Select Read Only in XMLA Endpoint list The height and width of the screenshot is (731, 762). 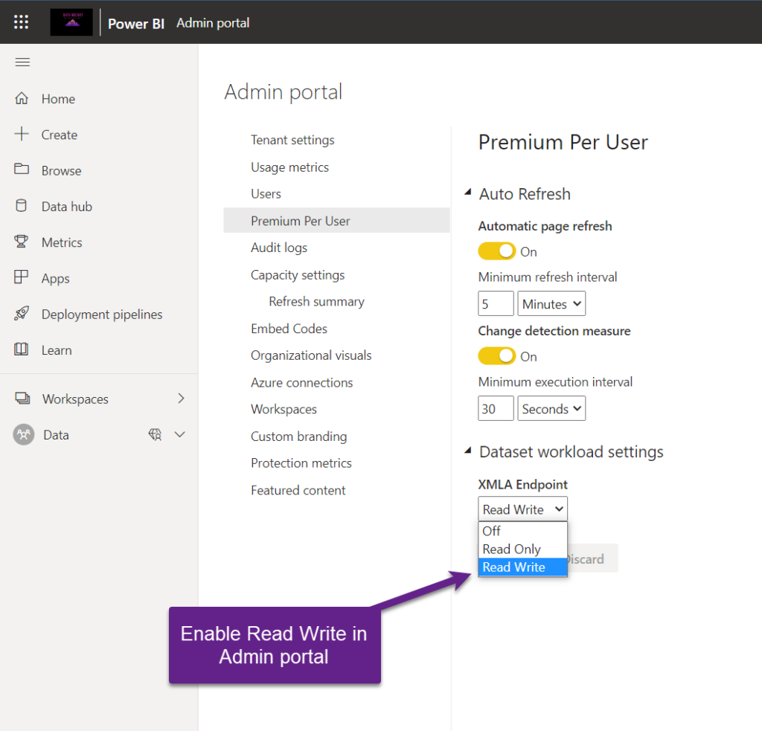(x=522, y=549)
